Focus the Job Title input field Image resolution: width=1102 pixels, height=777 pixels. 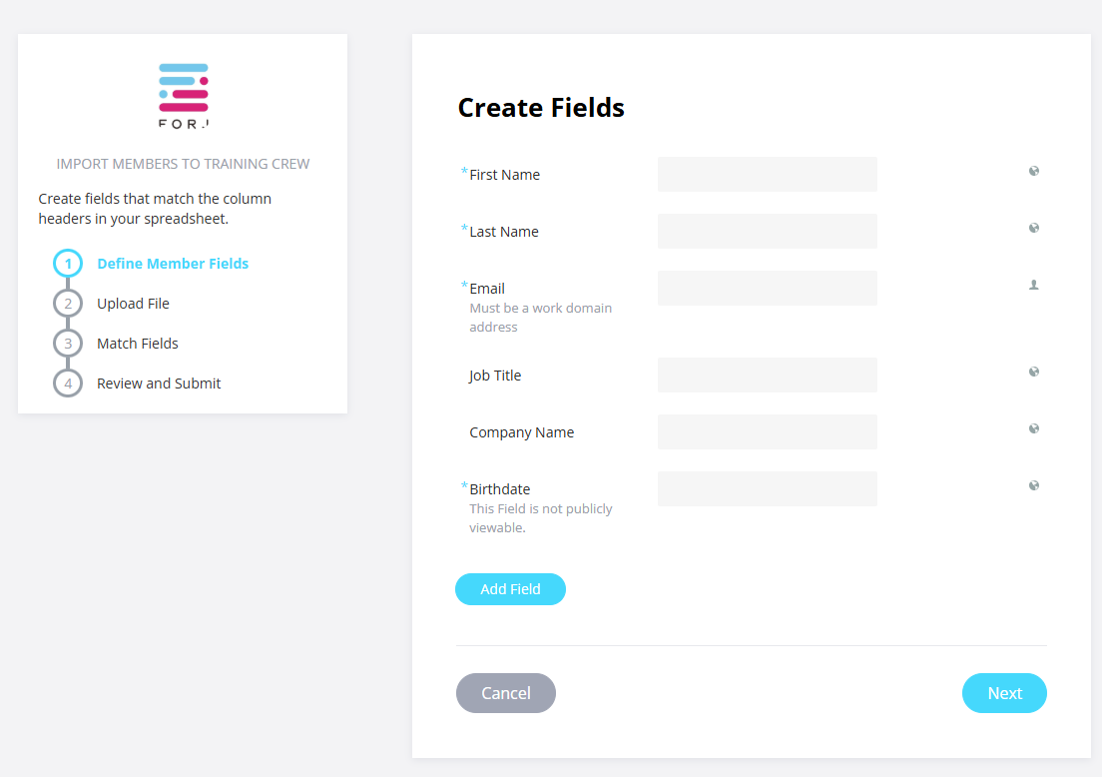[768, 375]
